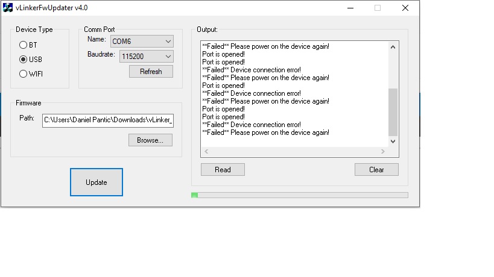Screen dimensions: 494x277
Task: Open the COM6 port name dropdown
Action: tap(141, 41)
